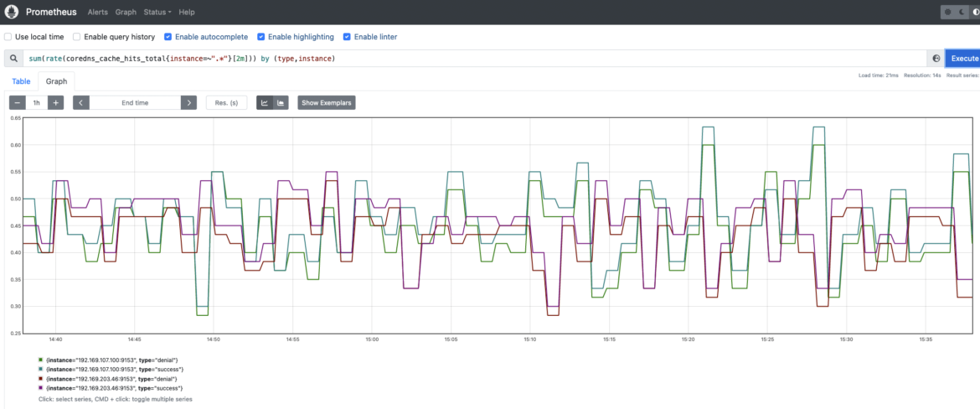The height and width of the screenshot is (409, 980).
Task: Open the Status dropdown menu
Action: 157,12
